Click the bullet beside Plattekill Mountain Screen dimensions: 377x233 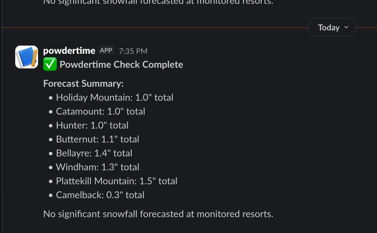tap(51, 181)
